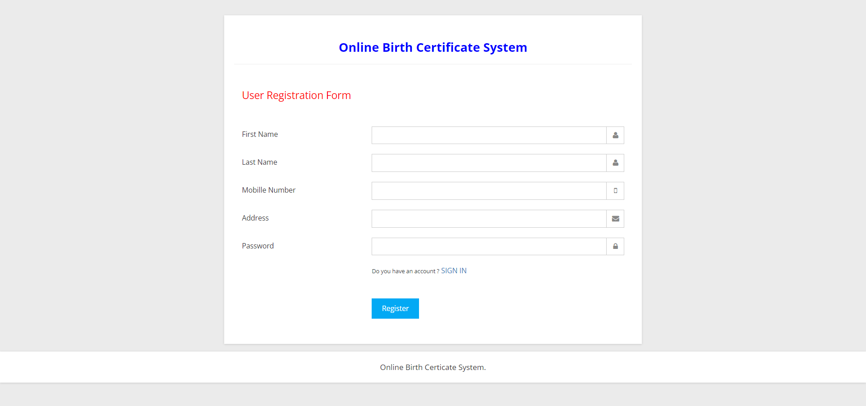This screenshot has height=406, width=866.
Task: Click the Online Birth Certificate System heading
Action: [x=433, y=47]
